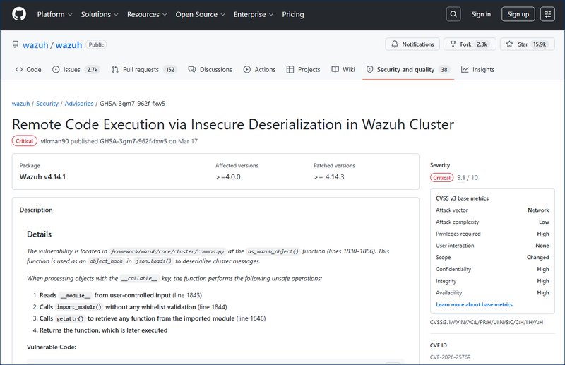Click the Fork icon
The height and width of the screenshot is (365, 565).
[x=453, y=44]
